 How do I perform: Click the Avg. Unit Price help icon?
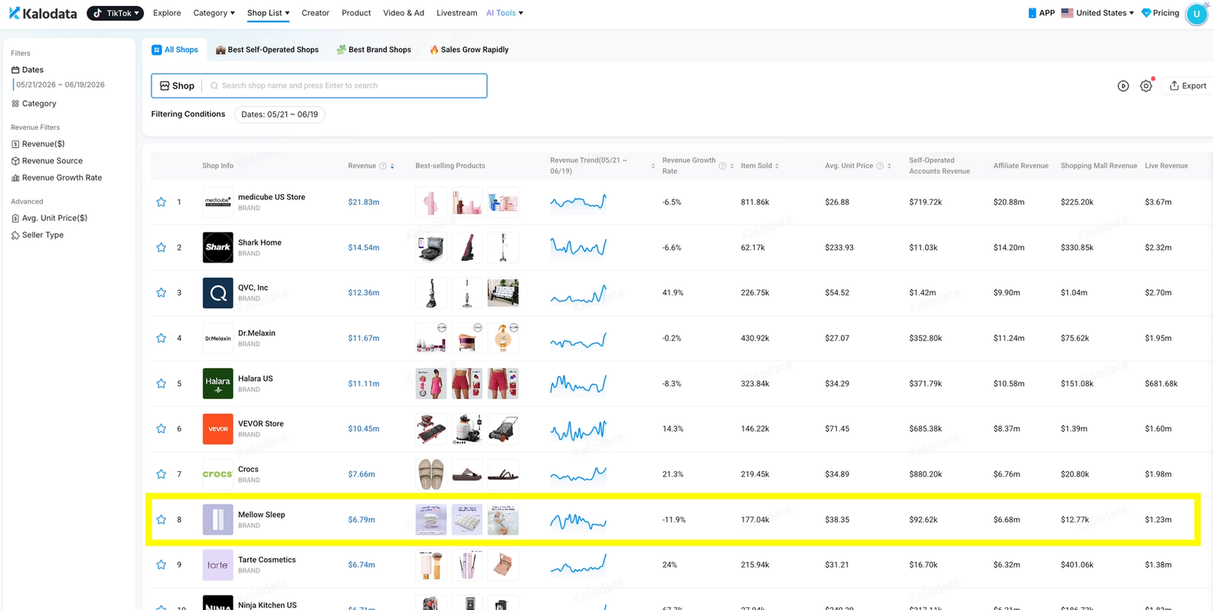[880, 166]
